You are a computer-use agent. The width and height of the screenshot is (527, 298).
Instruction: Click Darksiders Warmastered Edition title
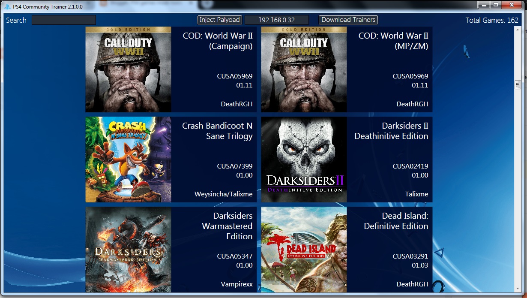227,226
